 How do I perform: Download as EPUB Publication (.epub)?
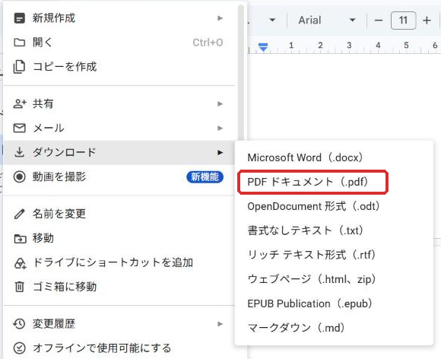[334, 303]
